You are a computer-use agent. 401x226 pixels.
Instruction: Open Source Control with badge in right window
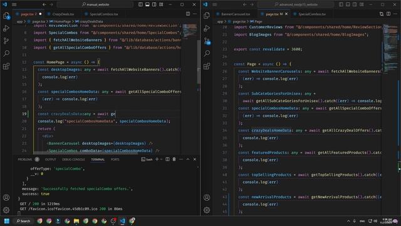click(x=207, y=41)
